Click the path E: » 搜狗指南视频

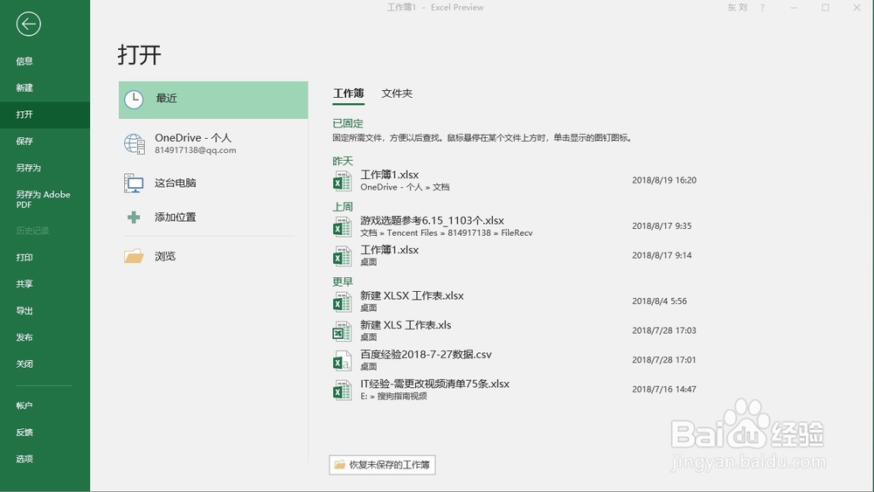point(393,396)
